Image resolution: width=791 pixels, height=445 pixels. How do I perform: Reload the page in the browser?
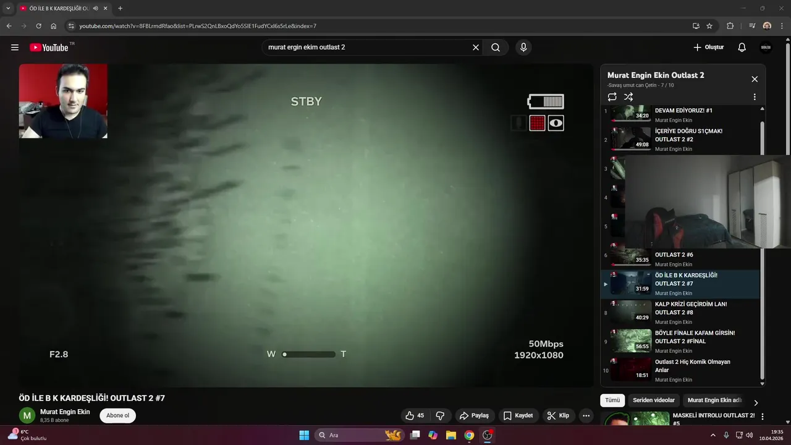tap(38, 26)
